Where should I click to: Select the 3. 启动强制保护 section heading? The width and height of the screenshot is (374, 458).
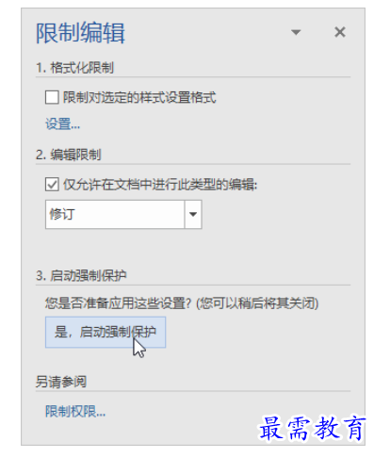81,276
